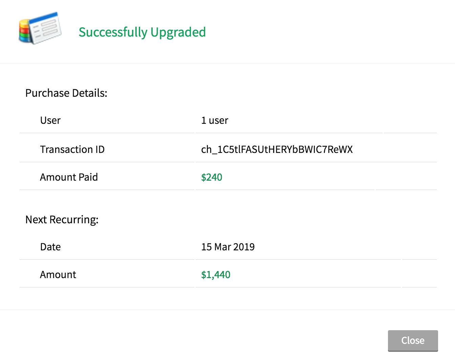The height and width of the screenshot is (362, 455).
Task: Click the User row label
Action: point(50,120)
